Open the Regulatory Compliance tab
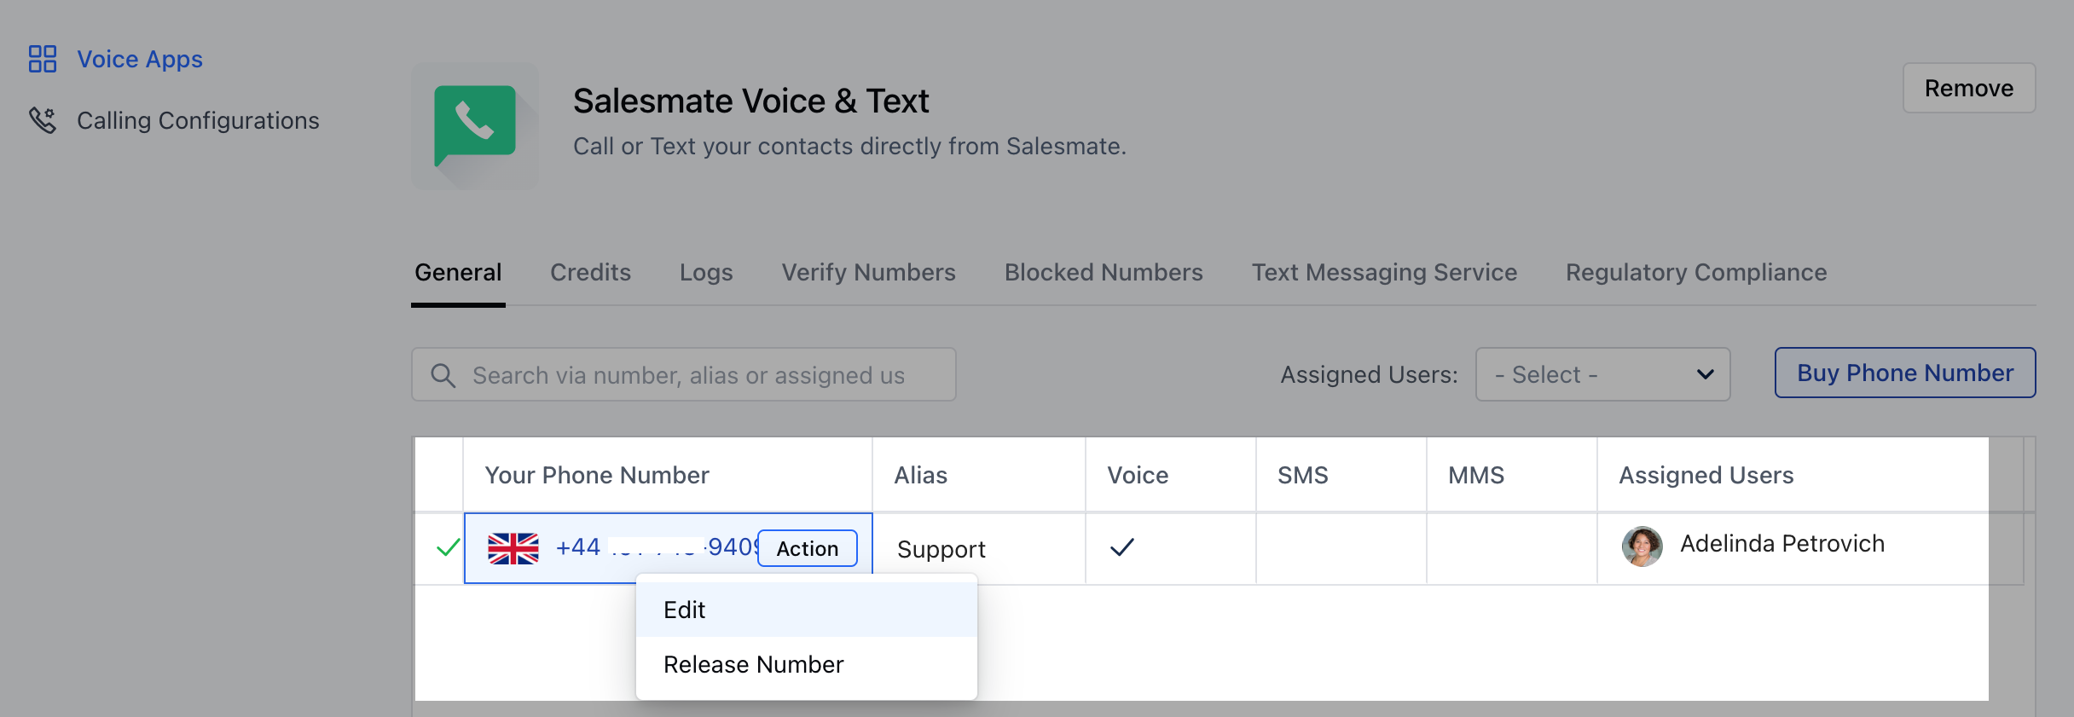This screenshot has height=717, width=2074. point(1696,273)
